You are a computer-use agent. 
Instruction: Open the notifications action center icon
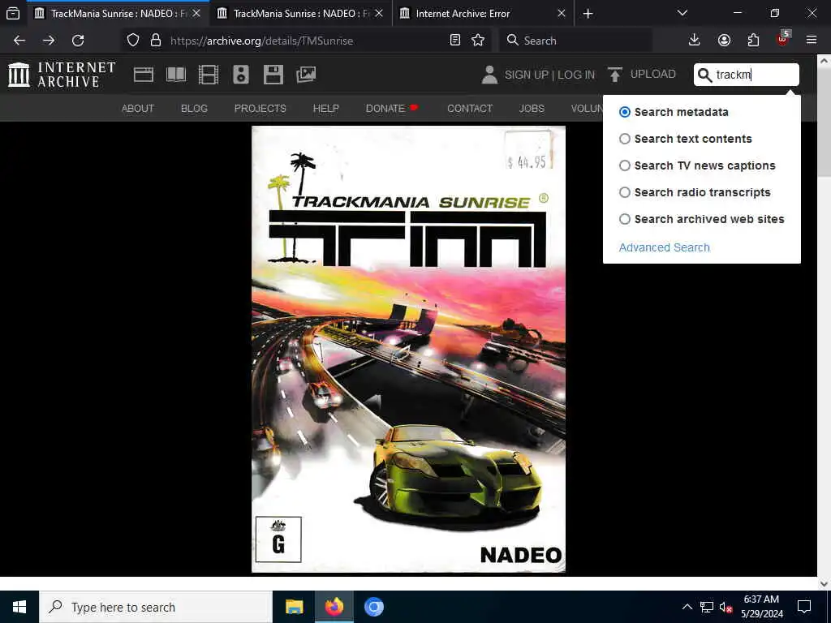(804, 607)
